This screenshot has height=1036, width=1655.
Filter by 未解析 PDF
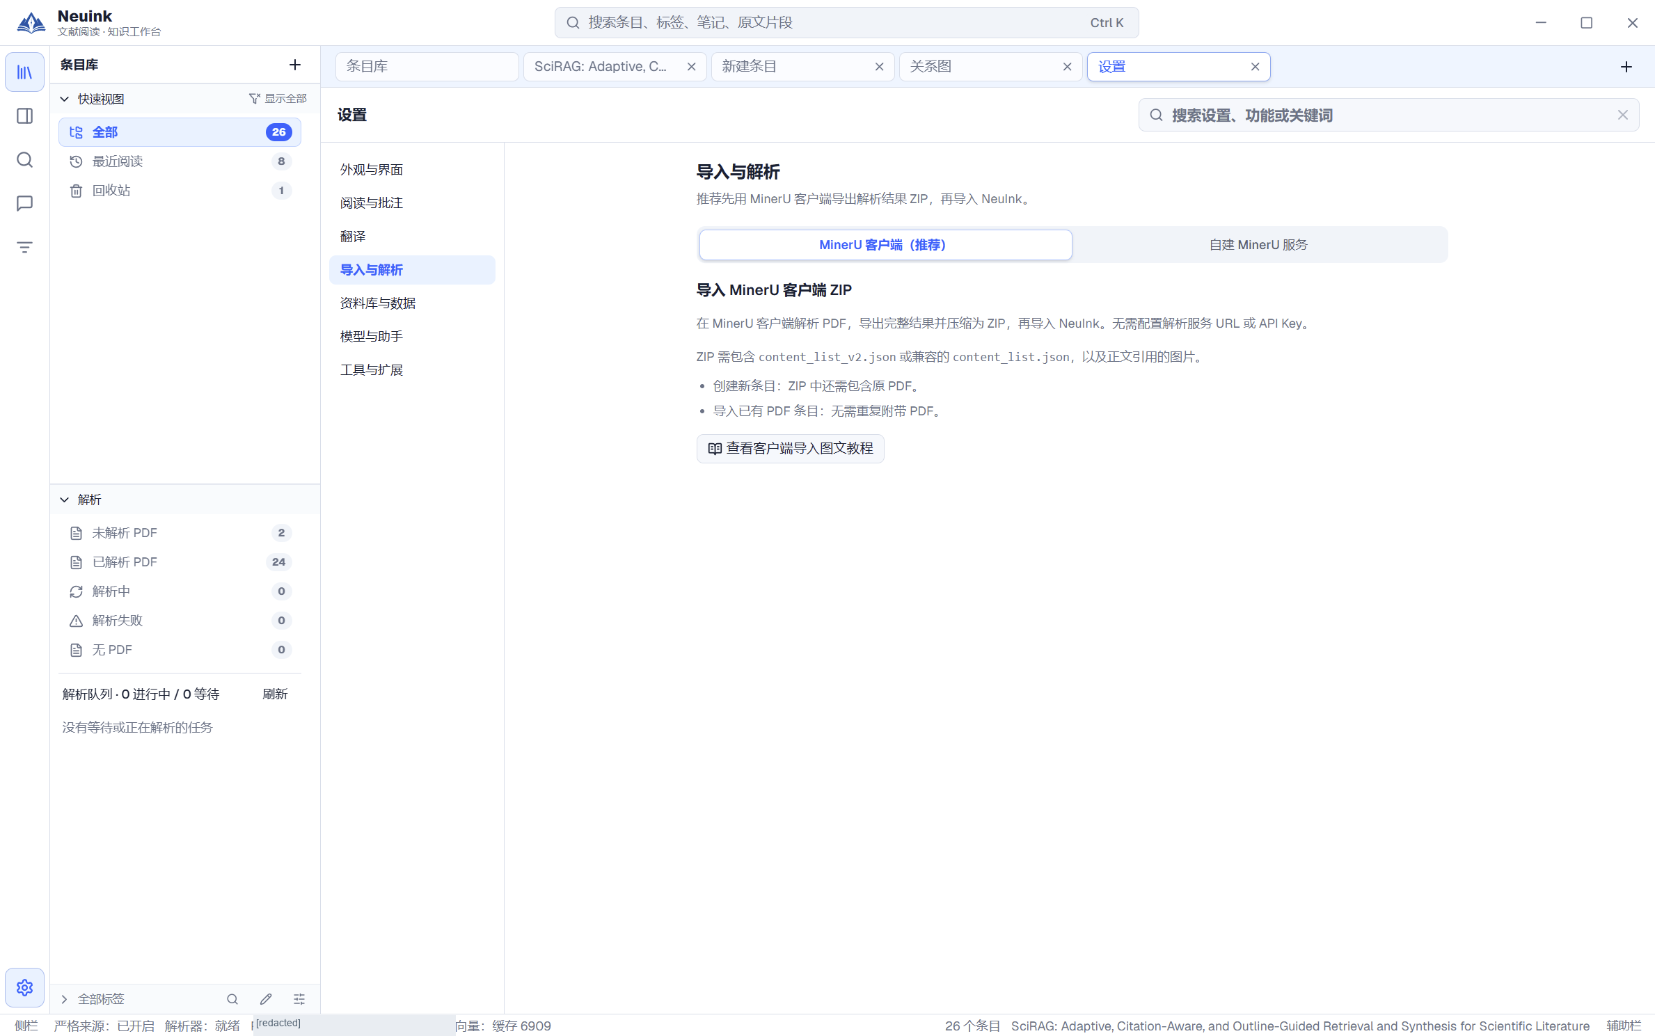(180, 533)
